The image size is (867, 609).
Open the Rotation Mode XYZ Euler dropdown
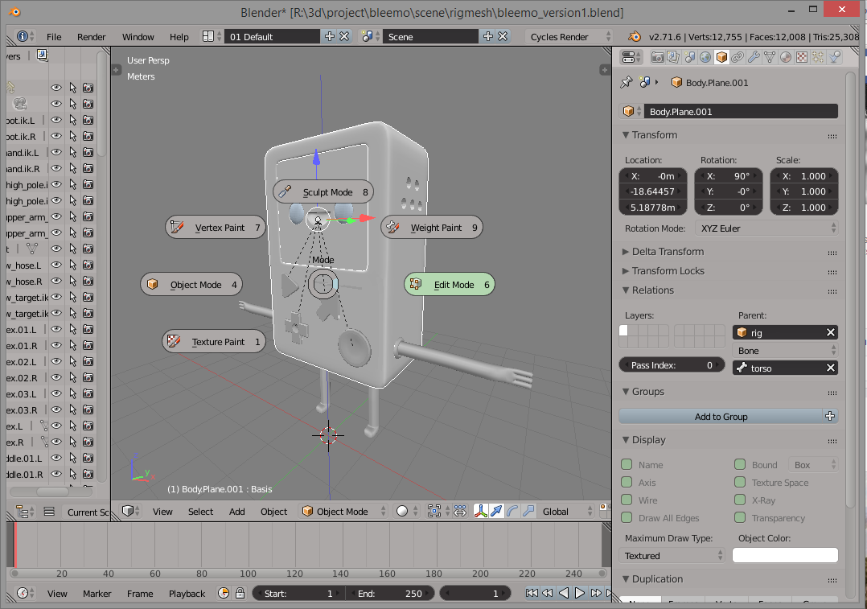tap(767, 228)
